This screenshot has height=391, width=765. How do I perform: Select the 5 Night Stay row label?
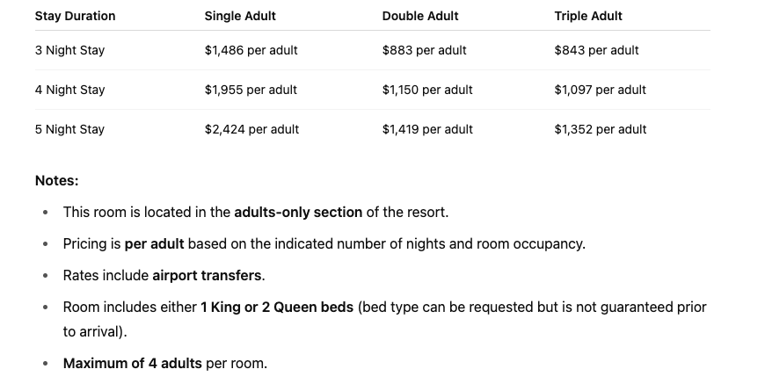(x=69, y=129)
